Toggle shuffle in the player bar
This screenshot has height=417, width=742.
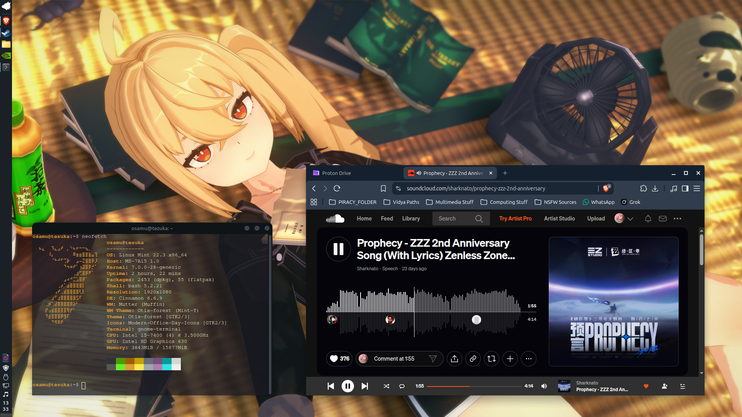(386, 386)
